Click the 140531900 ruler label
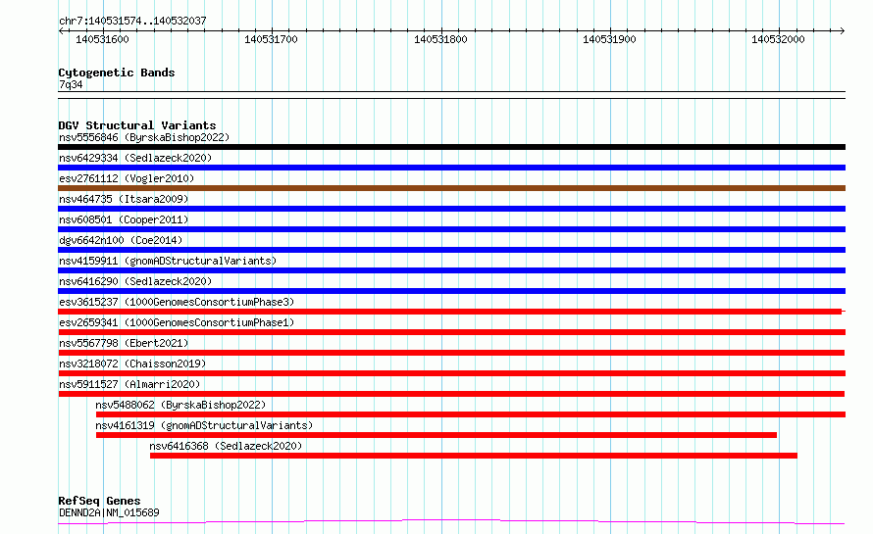The width and height of the screenshot is (873, 534). point(609,39)
